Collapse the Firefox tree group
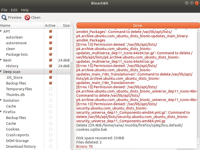 pos(1,111)
